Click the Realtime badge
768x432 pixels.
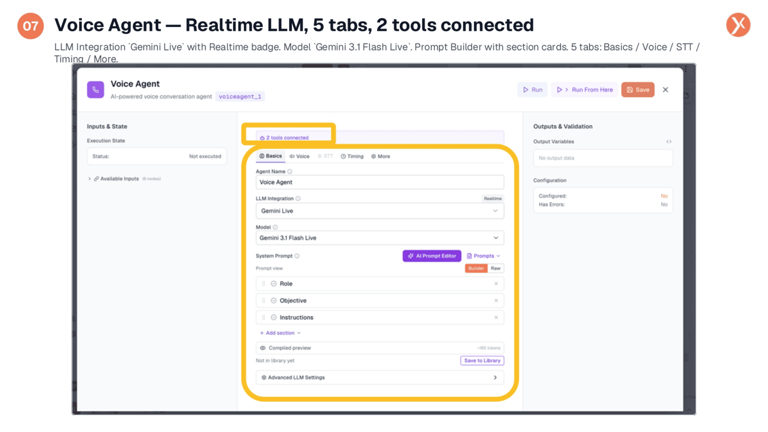click(492, 198)
